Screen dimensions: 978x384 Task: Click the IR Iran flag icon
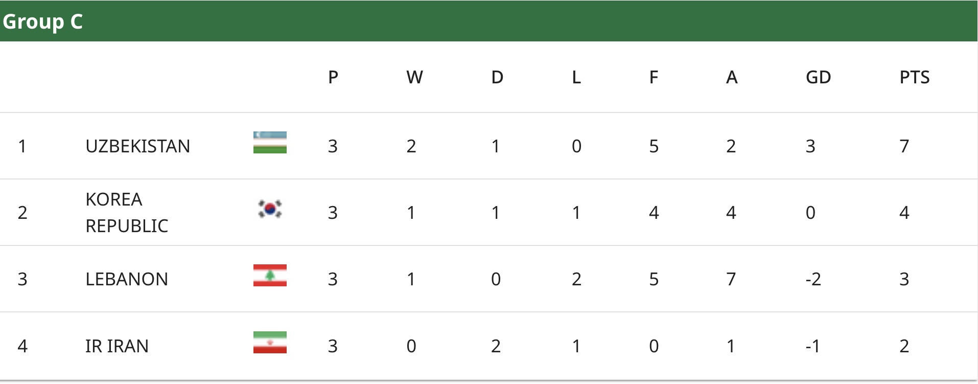tap(270, 343)
